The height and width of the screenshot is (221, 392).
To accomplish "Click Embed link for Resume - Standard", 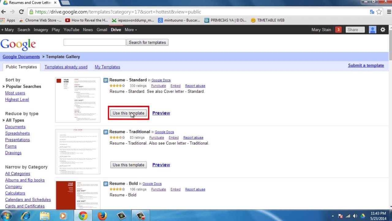I will point(175,86).
